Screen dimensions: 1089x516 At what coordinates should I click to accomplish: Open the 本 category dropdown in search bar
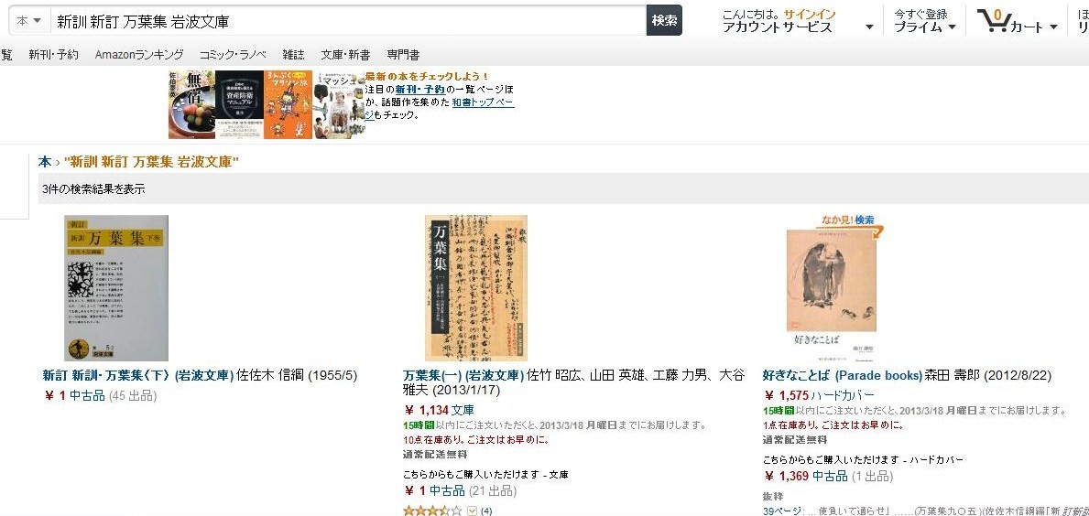(x=29, y=22)
